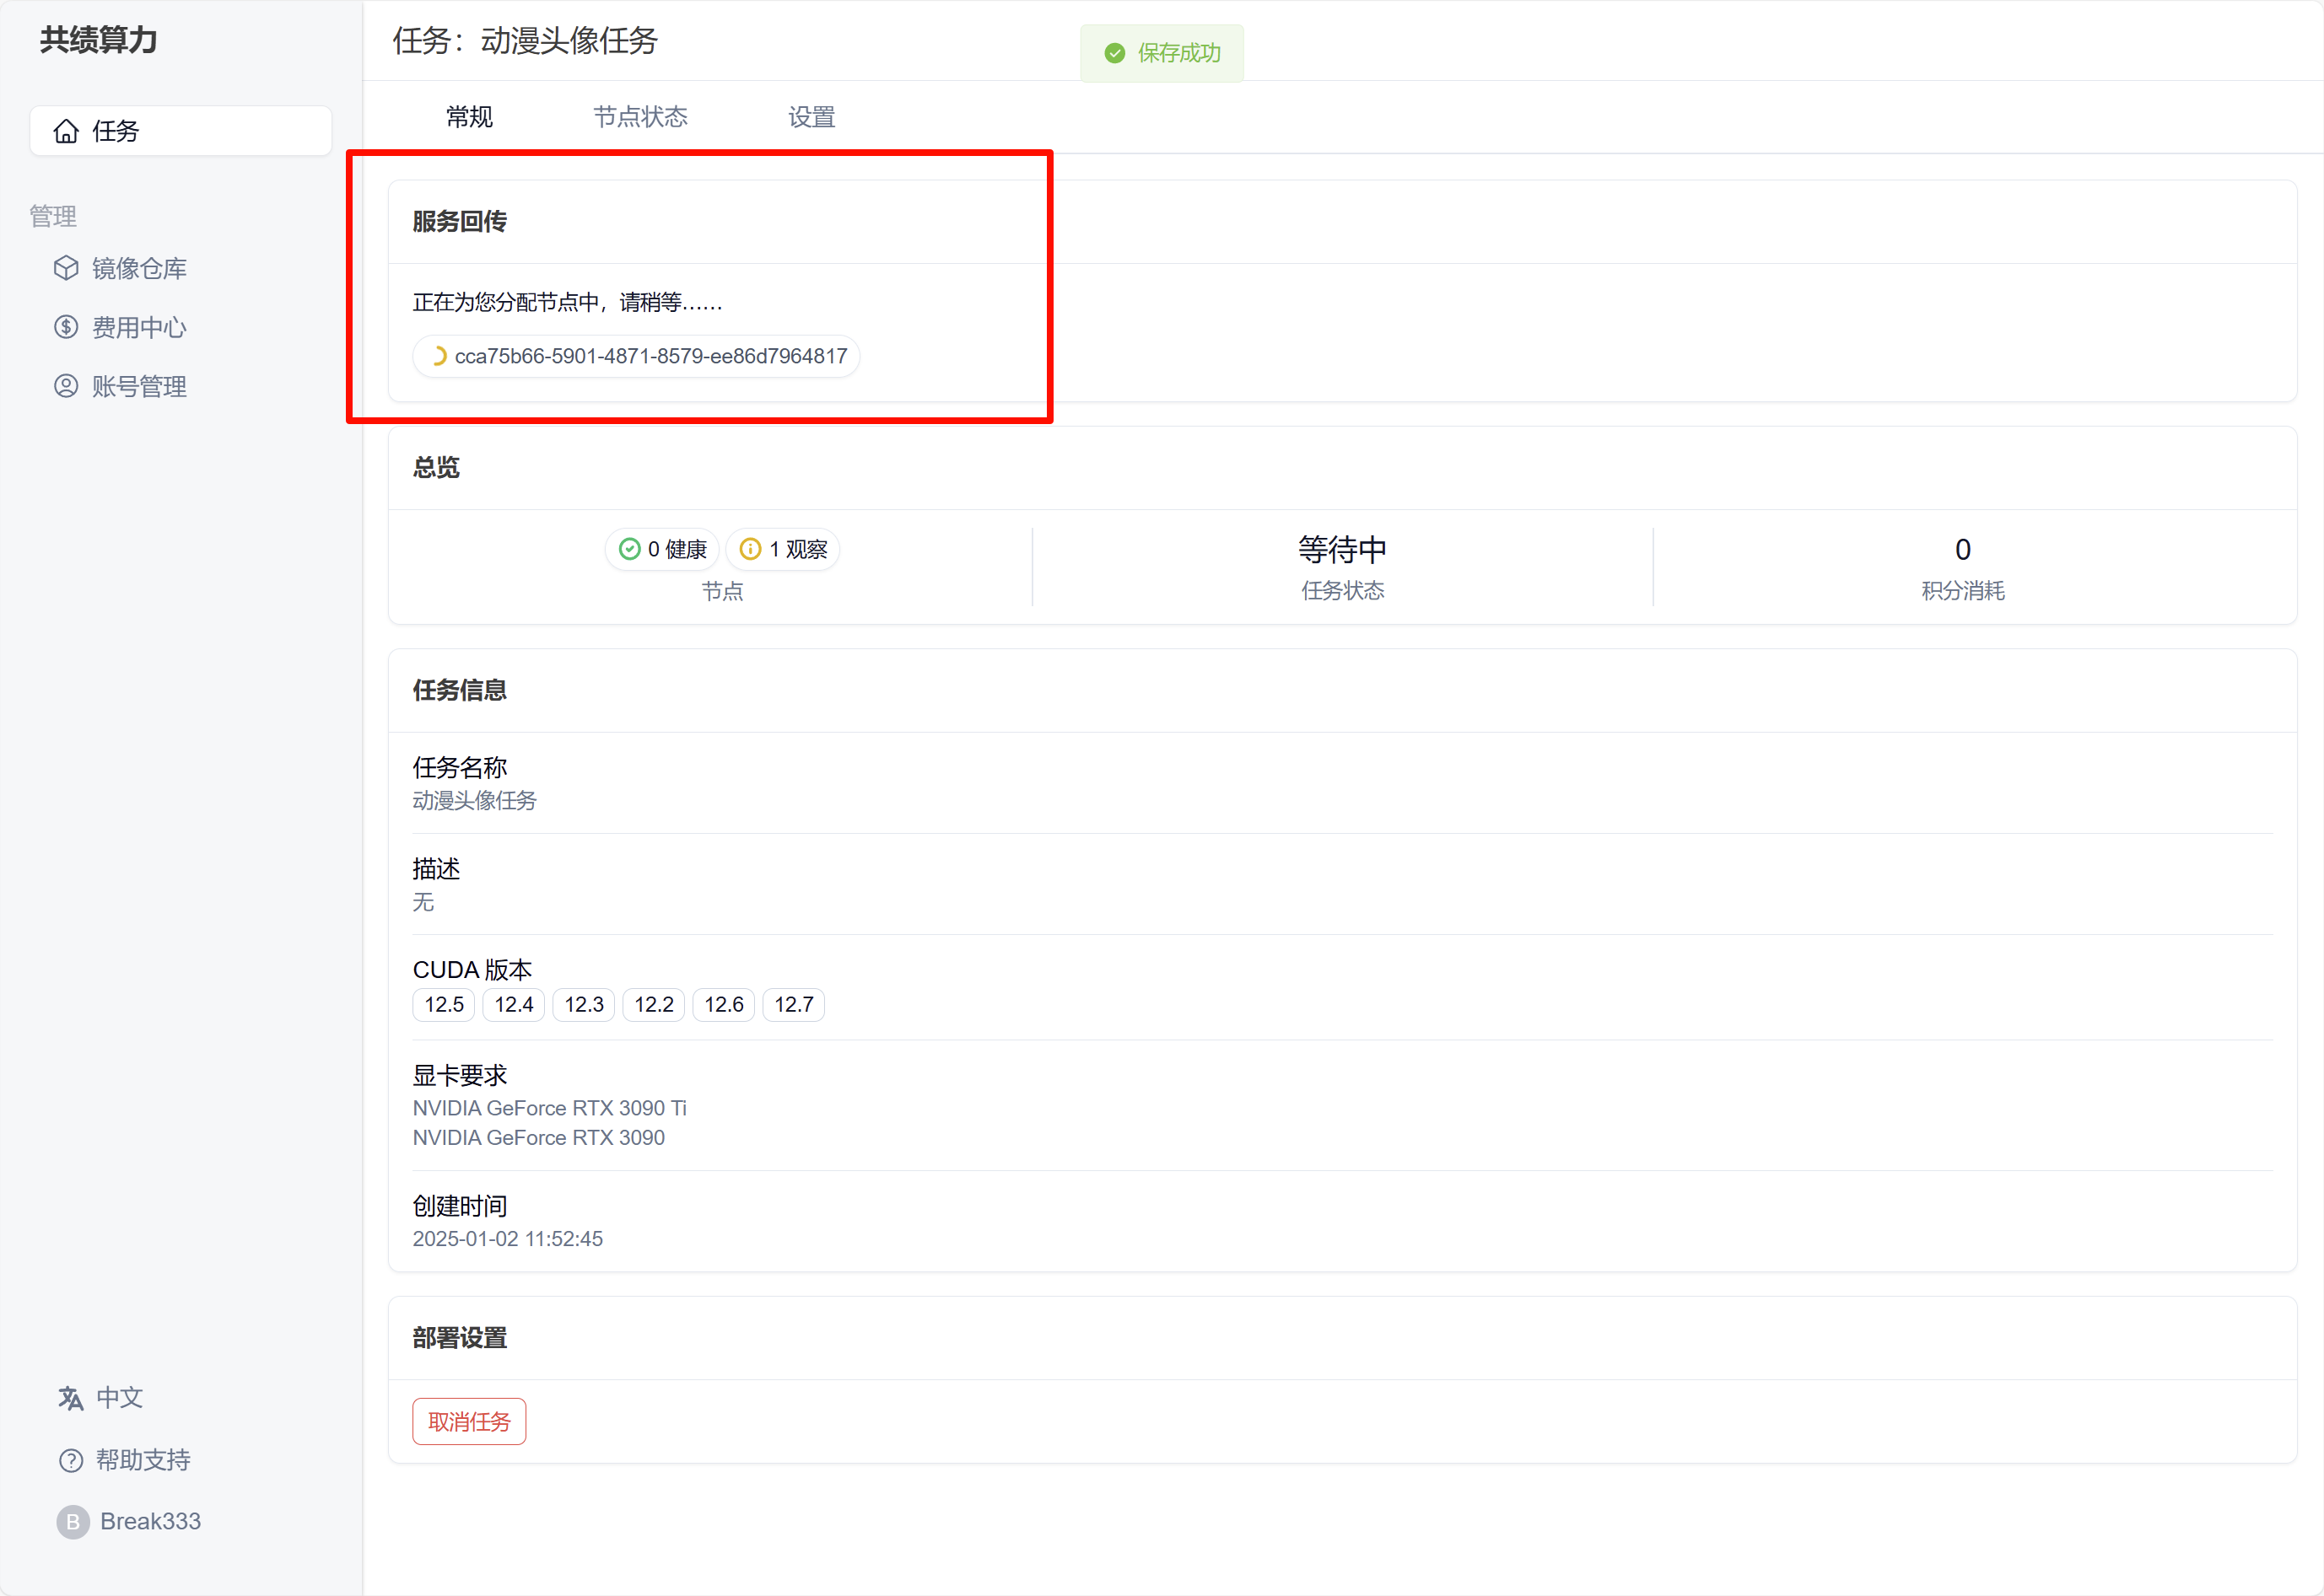The width and height of the screenshot is (2324, 1596).
Task: Click the creation time 2025-01-02 11:52:45
Action: point(507,1238)
